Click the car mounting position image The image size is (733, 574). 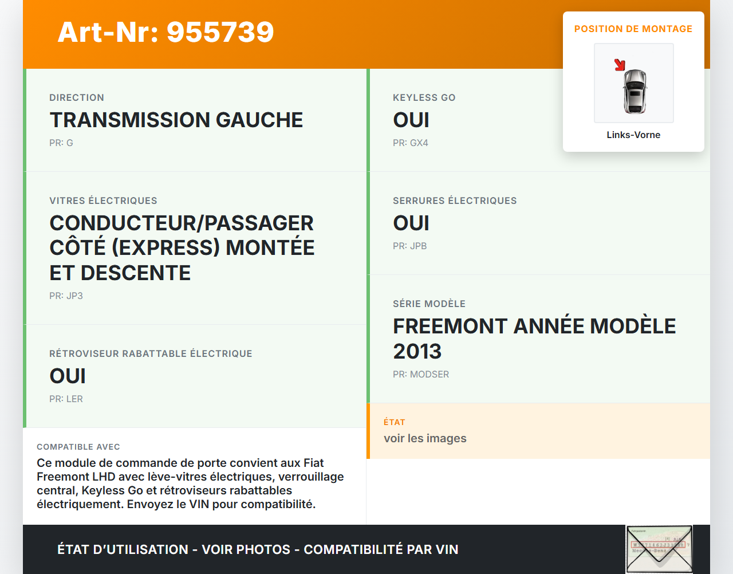pyautogui.click(x=634, y=83)
